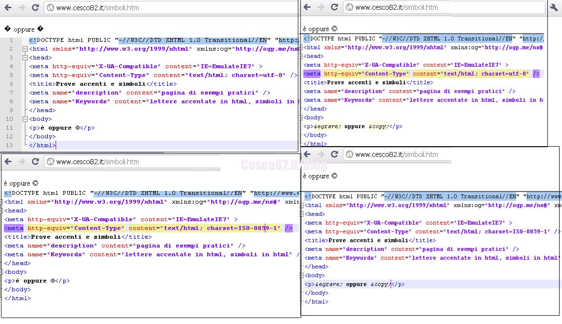
Task: Toggle html fold marker in bottom-right code editor
Action: [301, 206]
